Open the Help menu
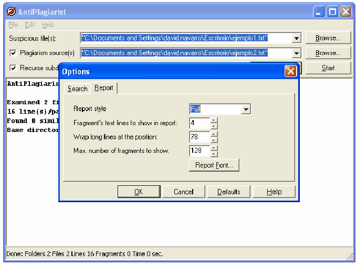 point(48,25)
